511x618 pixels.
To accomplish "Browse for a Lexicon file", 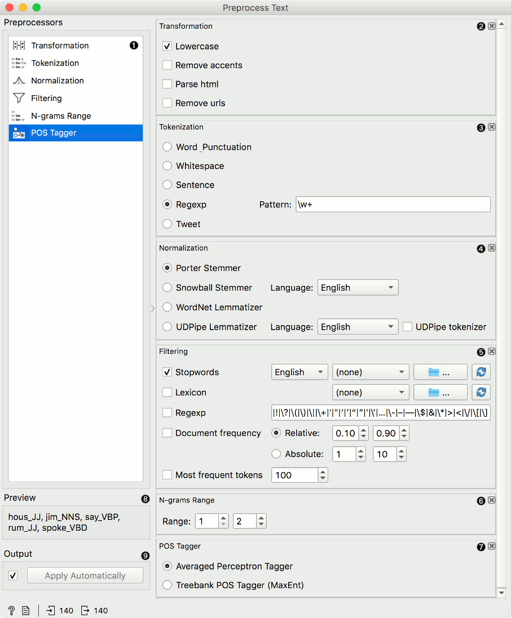I will pos(440,393).
